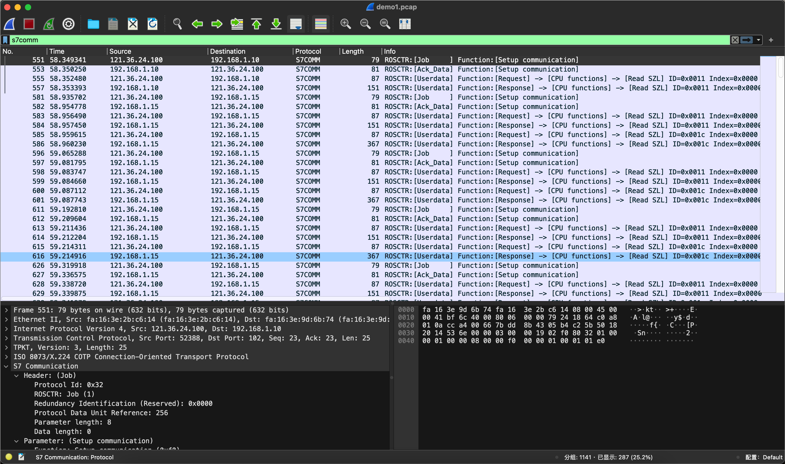Select the ROSCTR: Job (1) field

[64, 394]
